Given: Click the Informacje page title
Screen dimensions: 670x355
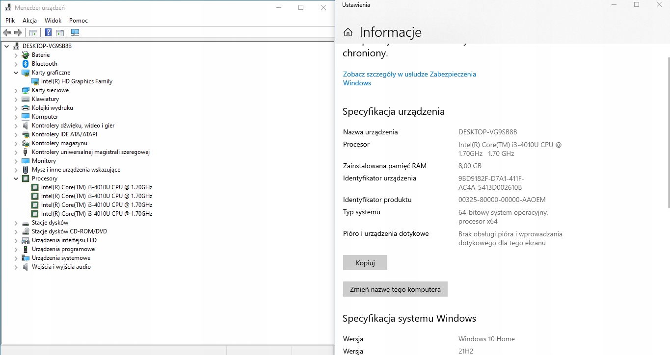Looking at the screenshot, I should tap(391, 32).
